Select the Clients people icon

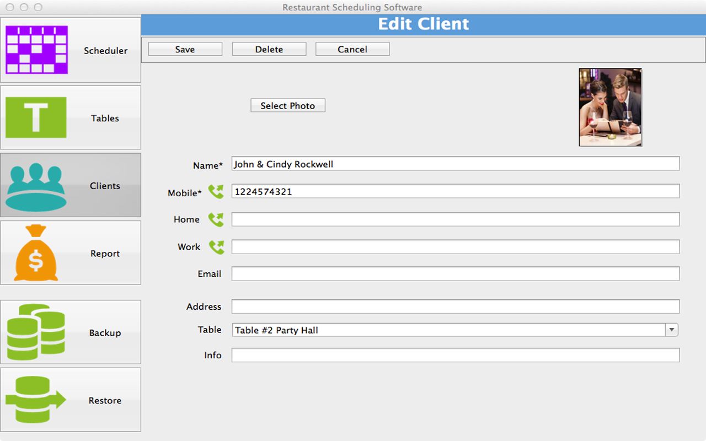(36, 187)
